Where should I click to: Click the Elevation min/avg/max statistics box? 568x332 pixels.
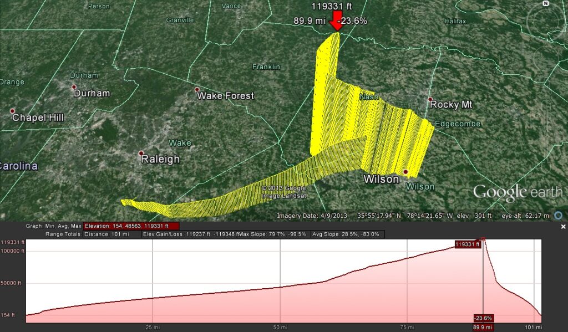[131, 226]
